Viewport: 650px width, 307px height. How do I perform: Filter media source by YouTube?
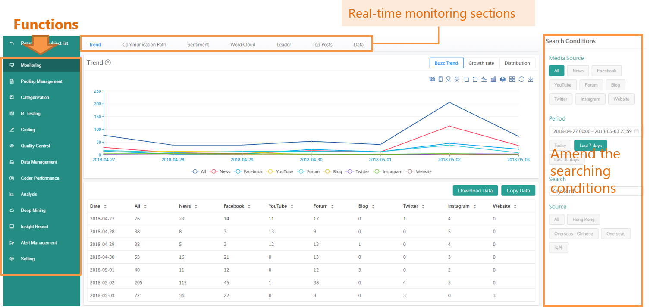point(562,85)
